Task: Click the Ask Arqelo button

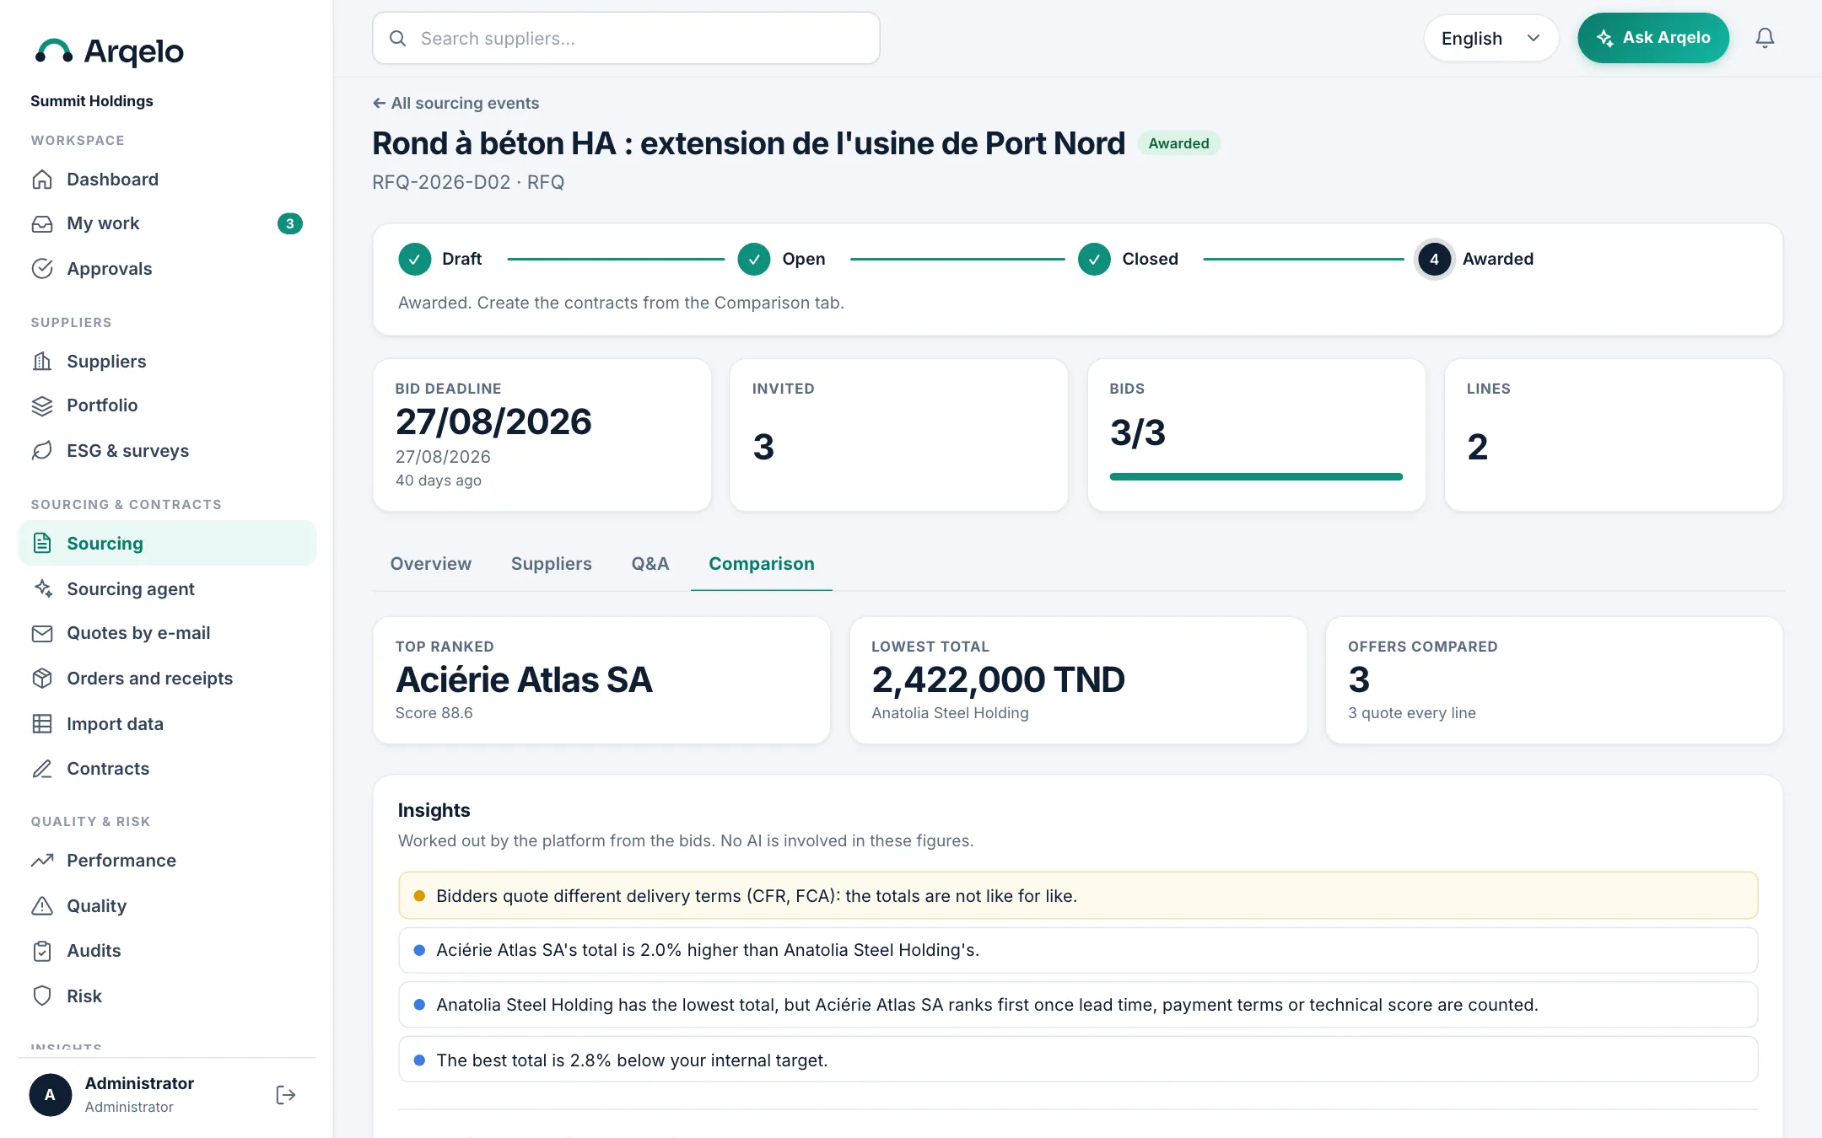Action: click(1653, 38)
